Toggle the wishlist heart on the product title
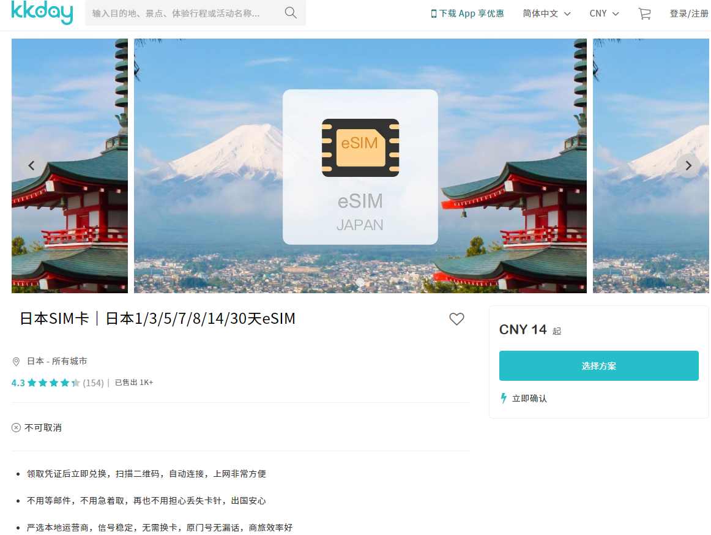The height and width of the screenshot is (535, 711). pos(456,319)
